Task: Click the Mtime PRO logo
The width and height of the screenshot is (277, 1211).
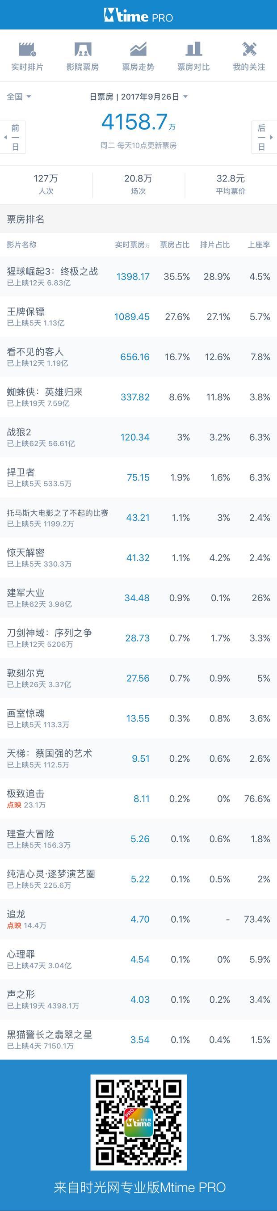Action: point(138,16)
